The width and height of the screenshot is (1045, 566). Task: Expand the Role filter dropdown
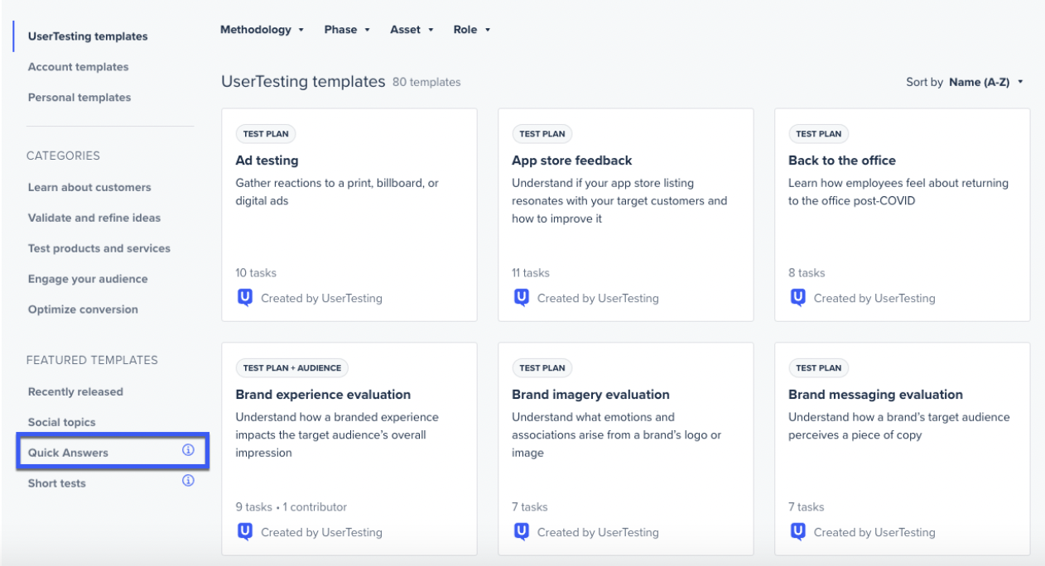472,30
